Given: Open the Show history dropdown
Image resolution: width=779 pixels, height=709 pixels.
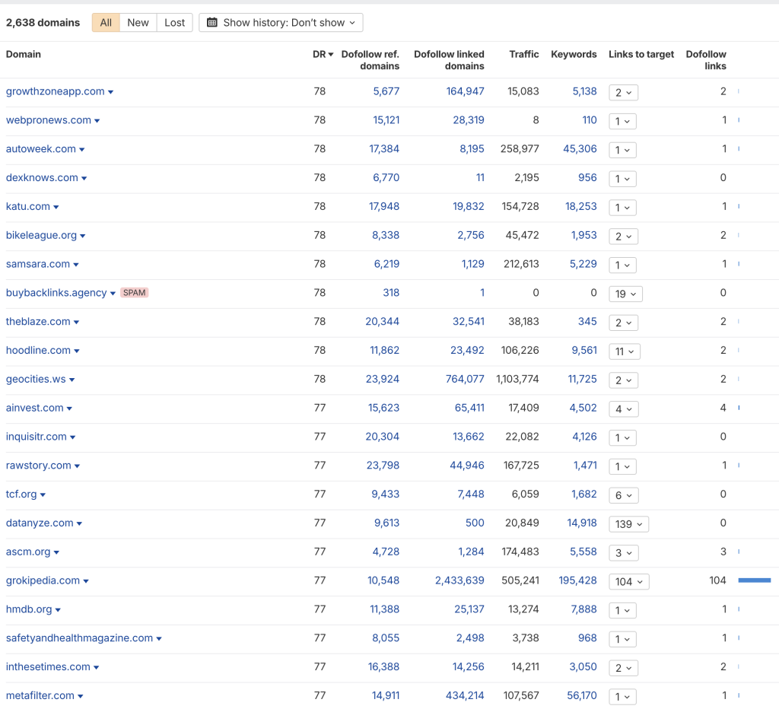Looking at the screenshot, I should click(281, 22).
